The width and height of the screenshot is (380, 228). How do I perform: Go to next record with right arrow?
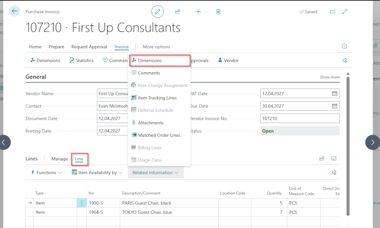[x=372, y=142]
